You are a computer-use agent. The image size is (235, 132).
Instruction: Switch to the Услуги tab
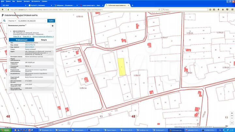click(44, 39)
